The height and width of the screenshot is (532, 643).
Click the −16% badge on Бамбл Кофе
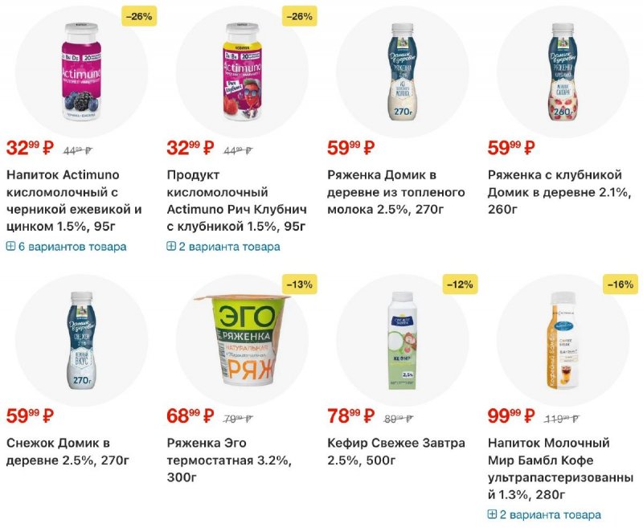click(x=620, y=284)
